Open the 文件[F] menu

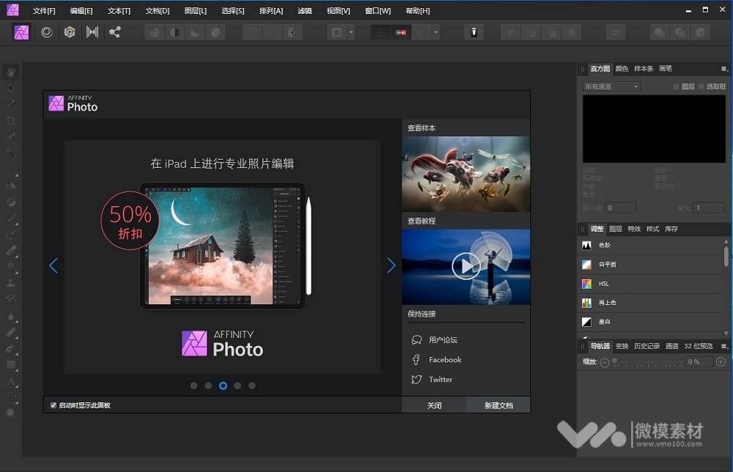pos(44,11)
